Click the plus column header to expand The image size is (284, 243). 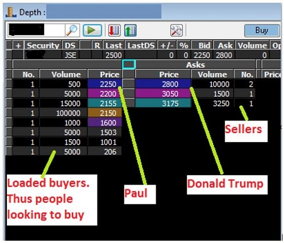click(18, 46)
